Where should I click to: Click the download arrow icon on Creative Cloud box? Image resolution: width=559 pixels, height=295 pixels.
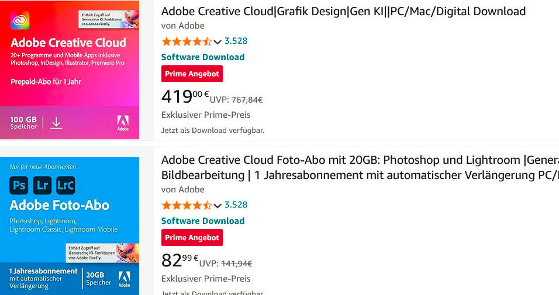click(x=56, y=124)
